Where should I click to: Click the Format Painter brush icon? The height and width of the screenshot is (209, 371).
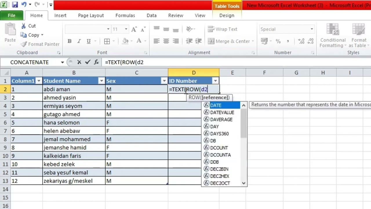click(x=23, y=44)
